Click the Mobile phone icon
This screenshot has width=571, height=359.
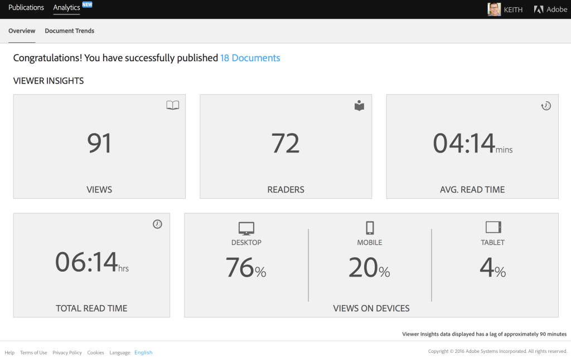(370, 228)
